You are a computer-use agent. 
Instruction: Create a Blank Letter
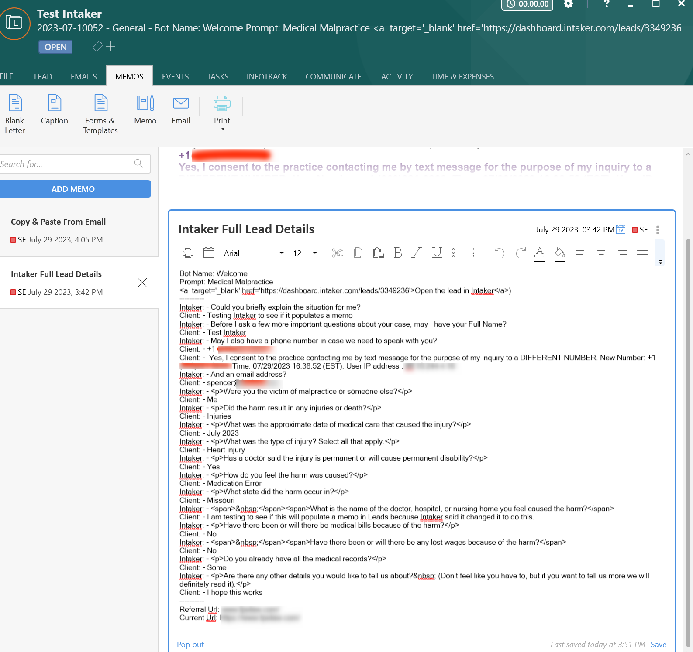(x=15, y=114)
